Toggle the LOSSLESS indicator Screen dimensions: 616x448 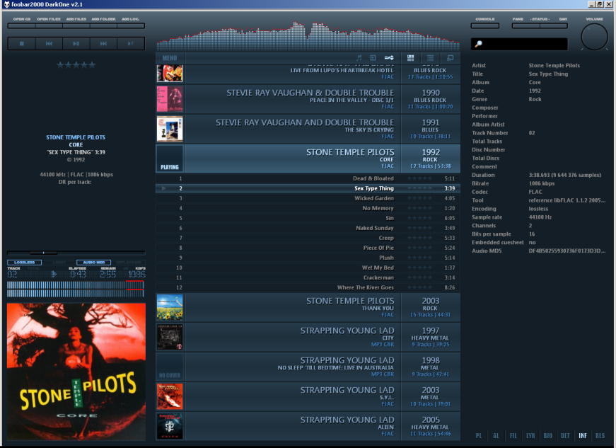pos(24,262)
